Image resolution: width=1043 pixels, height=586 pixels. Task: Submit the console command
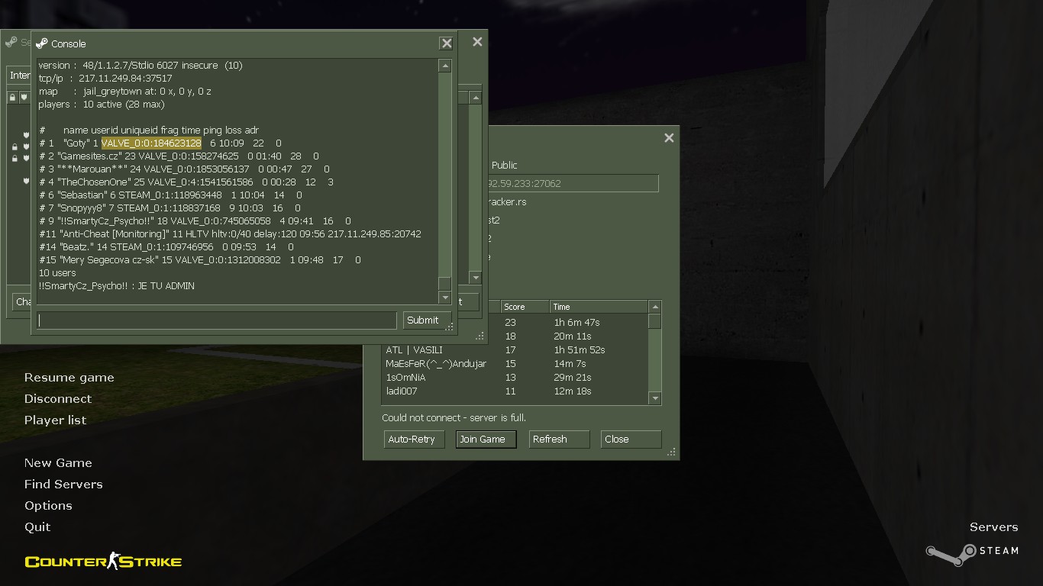point(426,320)
